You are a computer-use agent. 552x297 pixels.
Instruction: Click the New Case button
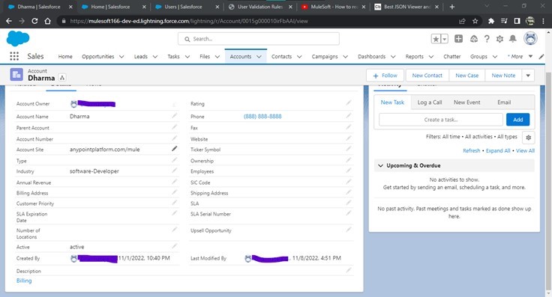point(466,76)
